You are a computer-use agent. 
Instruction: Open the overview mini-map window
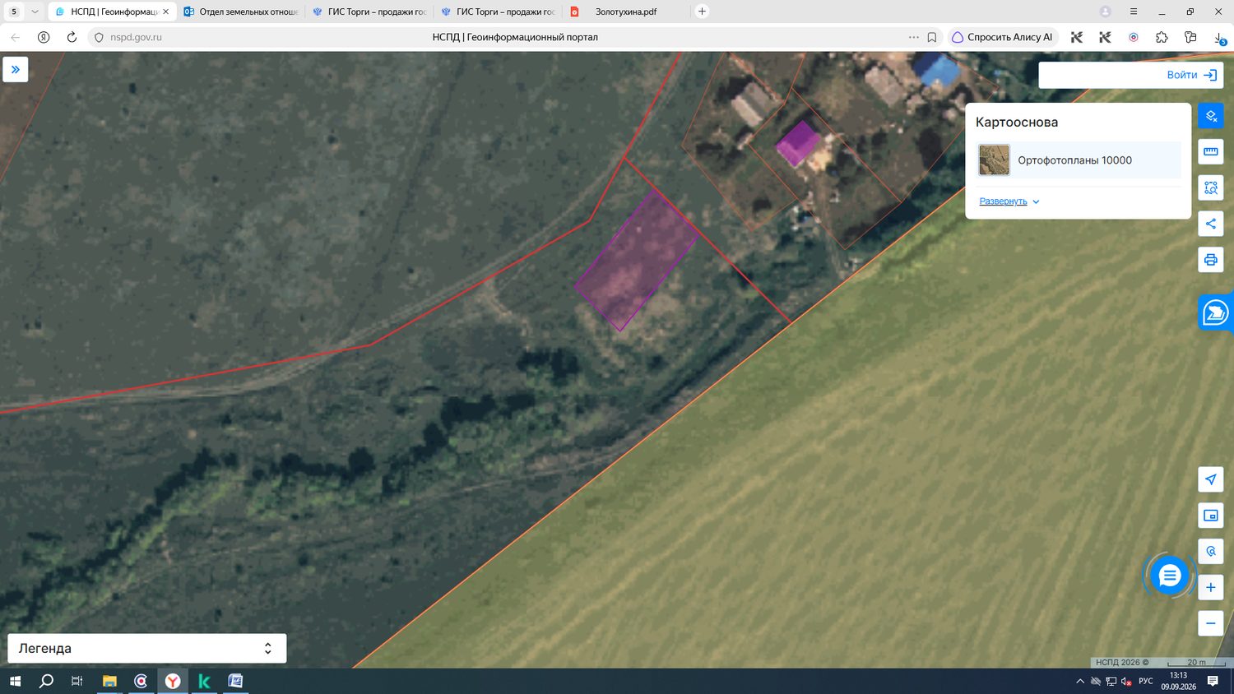1211,516
